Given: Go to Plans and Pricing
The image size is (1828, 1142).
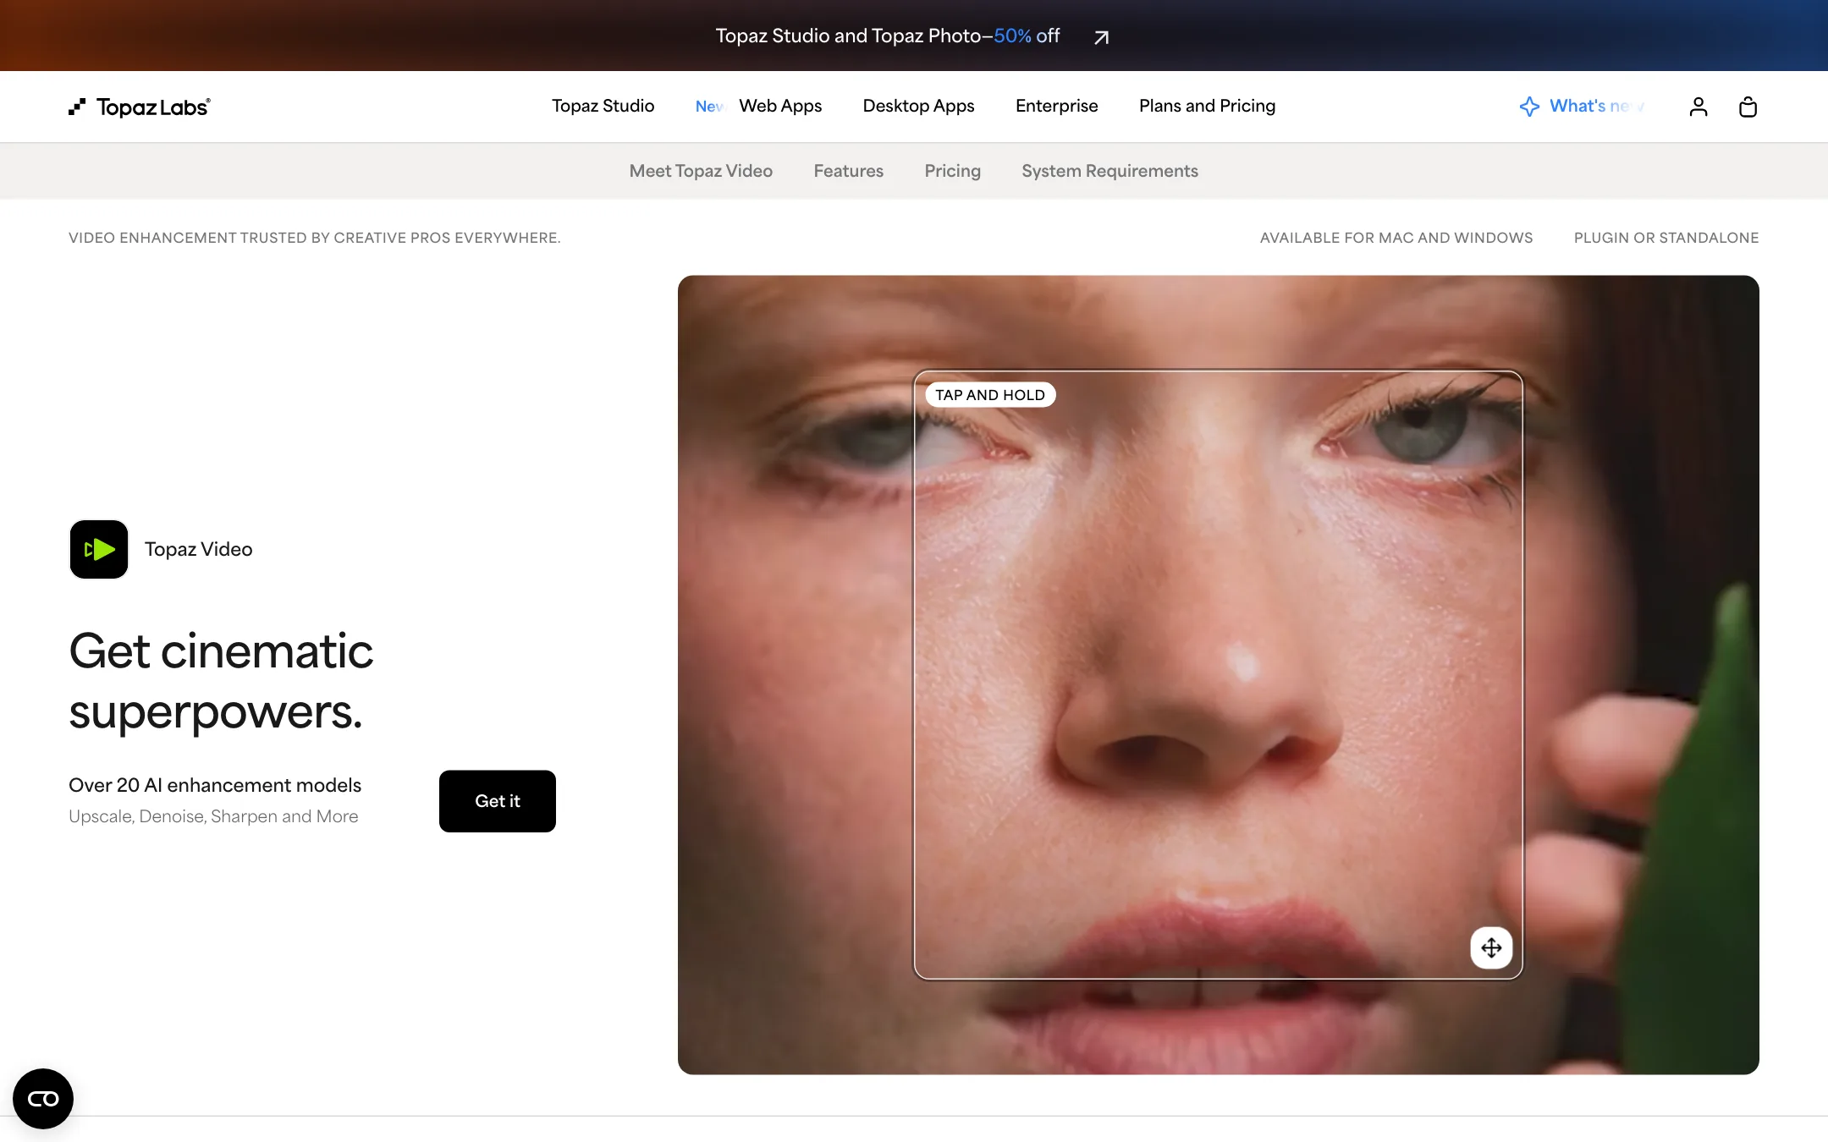Looking at the screenshot, I should point(1207,106).
